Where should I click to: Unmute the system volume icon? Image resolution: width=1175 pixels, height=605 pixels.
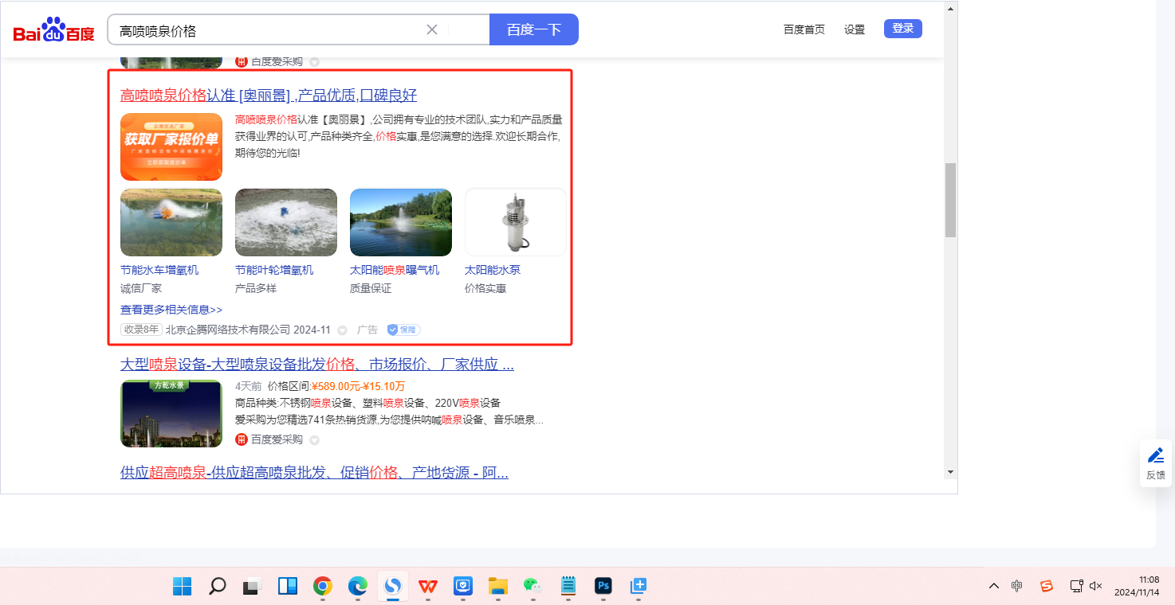[x=1095, y=586]
